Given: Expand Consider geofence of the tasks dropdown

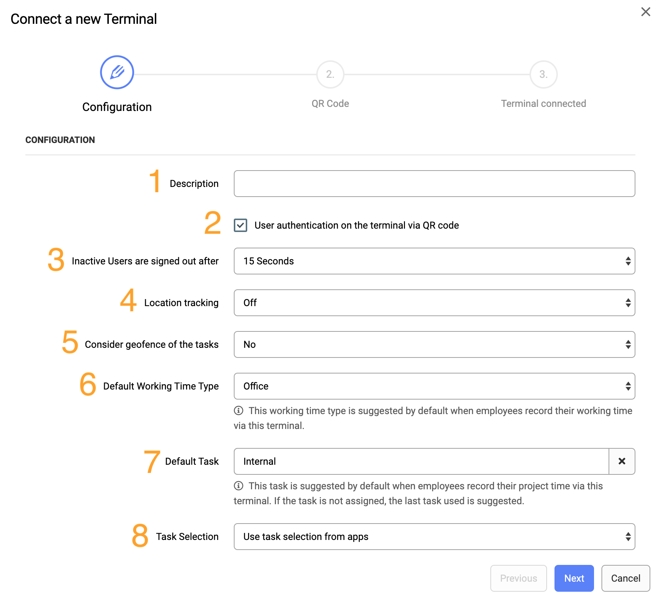Looking at the screenshot, I should (434, 344).
